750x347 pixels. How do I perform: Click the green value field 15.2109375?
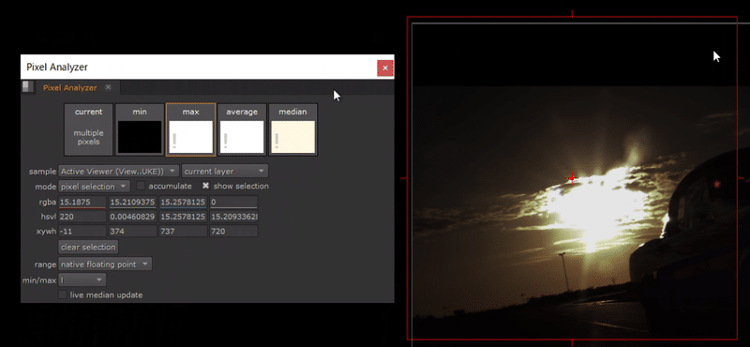(x=132, y=202)
